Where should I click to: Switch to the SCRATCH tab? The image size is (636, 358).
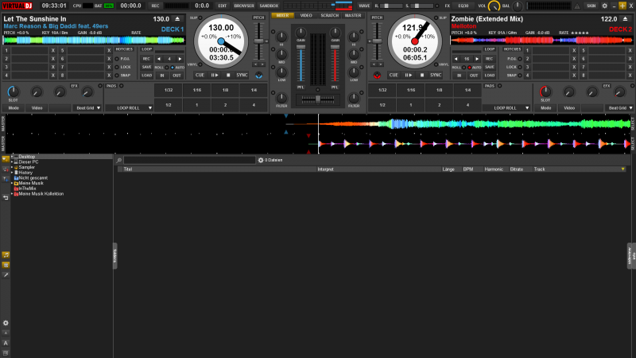pyautogui.click(x=329, y=15)
